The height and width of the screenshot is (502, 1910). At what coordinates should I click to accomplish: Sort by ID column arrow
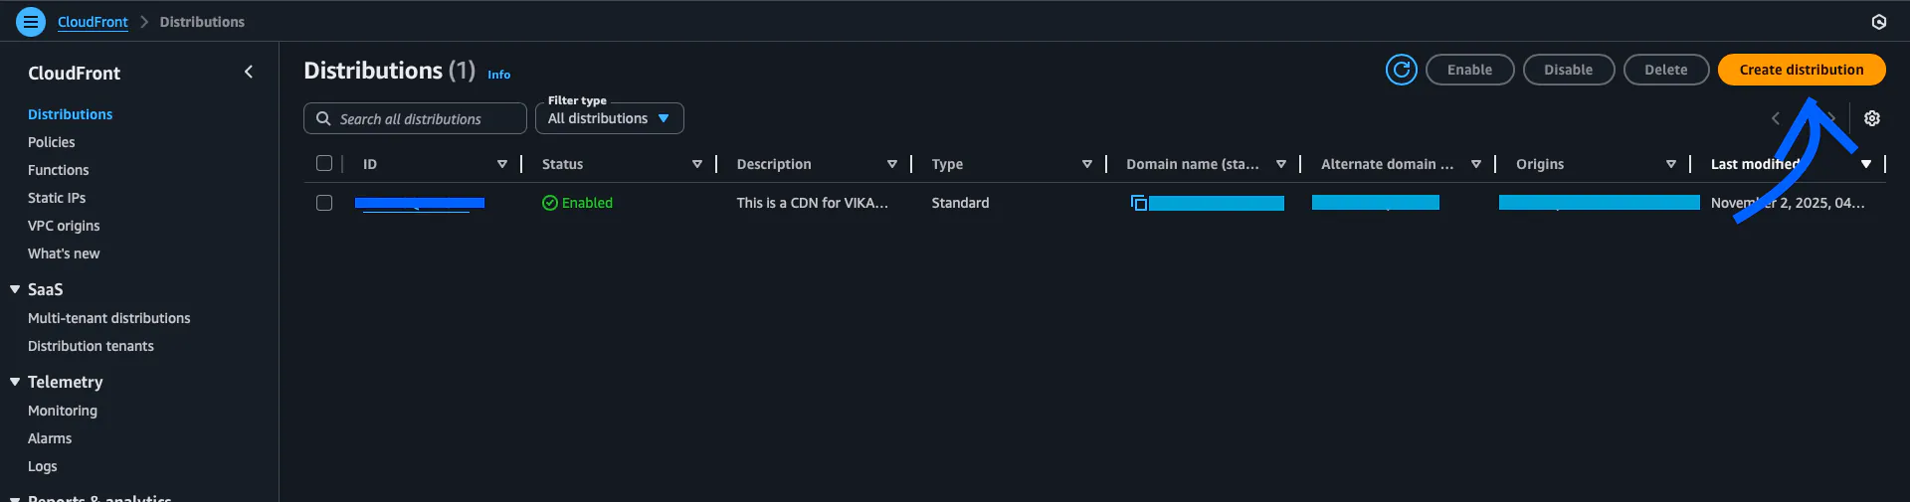pyautogui.click(x=502, y=164)
